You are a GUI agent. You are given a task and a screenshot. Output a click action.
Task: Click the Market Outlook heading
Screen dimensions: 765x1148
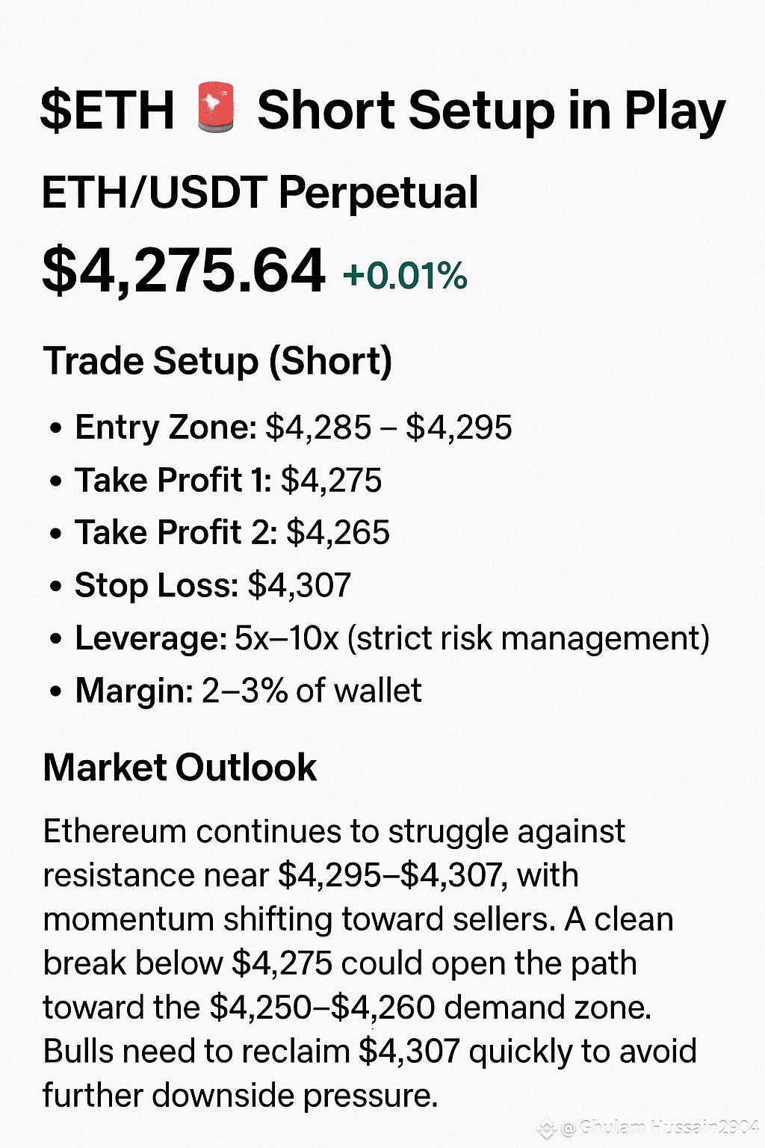pos(180,768)
